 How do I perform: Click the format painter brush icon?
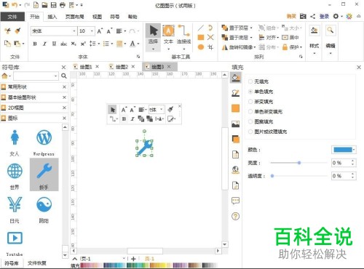pos(17,31)
